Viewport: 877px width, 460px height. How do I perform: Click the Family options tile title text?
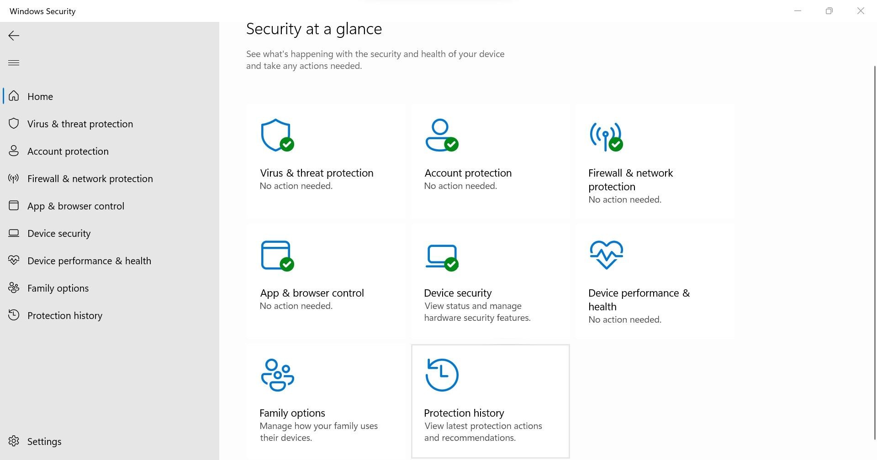point(292,413)
